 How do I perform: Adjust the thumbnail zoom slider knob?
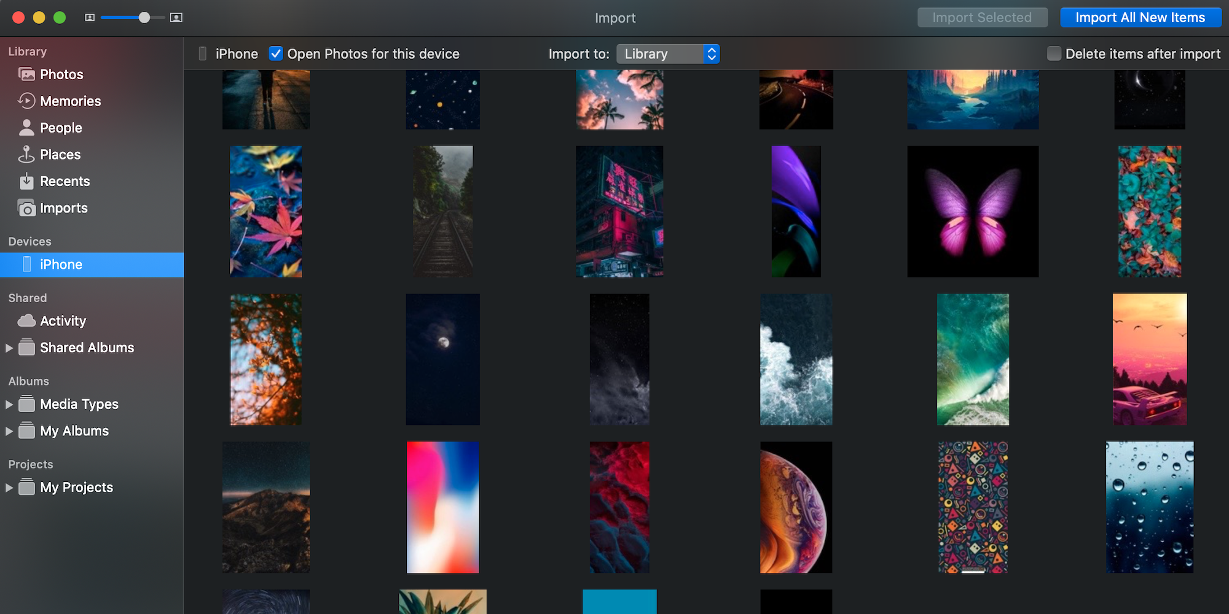(x=144, y=18)
